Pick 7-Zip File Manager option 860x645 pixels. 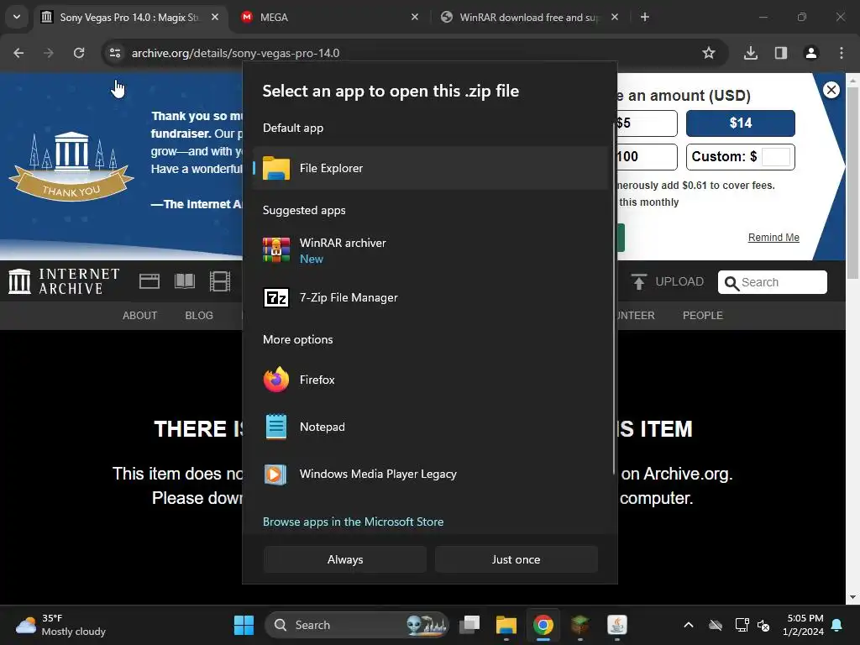click(x=431, y=298)
